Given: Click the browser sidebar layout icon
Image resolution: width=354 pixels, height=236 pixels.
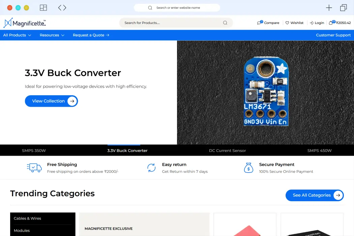Looking at the screenshot, I should (x=43, y=8).
